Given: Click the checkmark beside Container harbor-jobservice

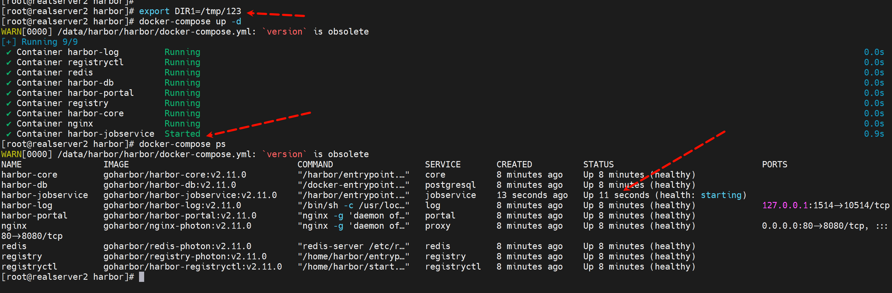Looking at the screenshot, I should tap(9, 134).
